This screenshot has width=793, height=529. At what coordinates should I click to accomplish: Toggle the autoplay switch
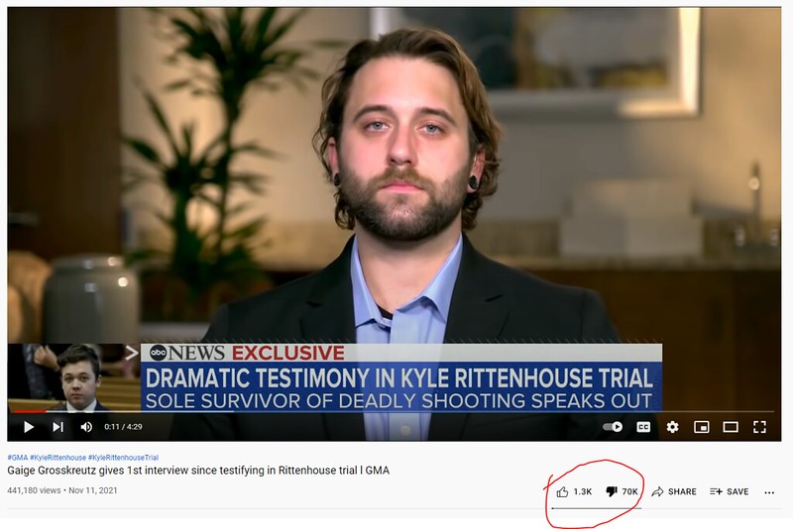coord(613,427)
